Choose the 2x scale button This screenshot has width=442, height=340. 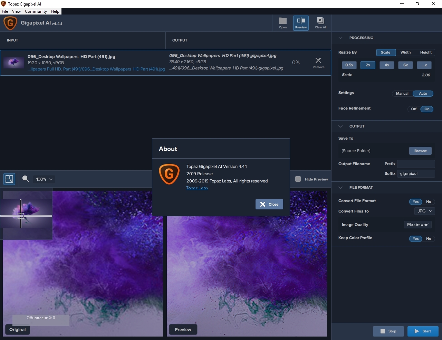368,65
